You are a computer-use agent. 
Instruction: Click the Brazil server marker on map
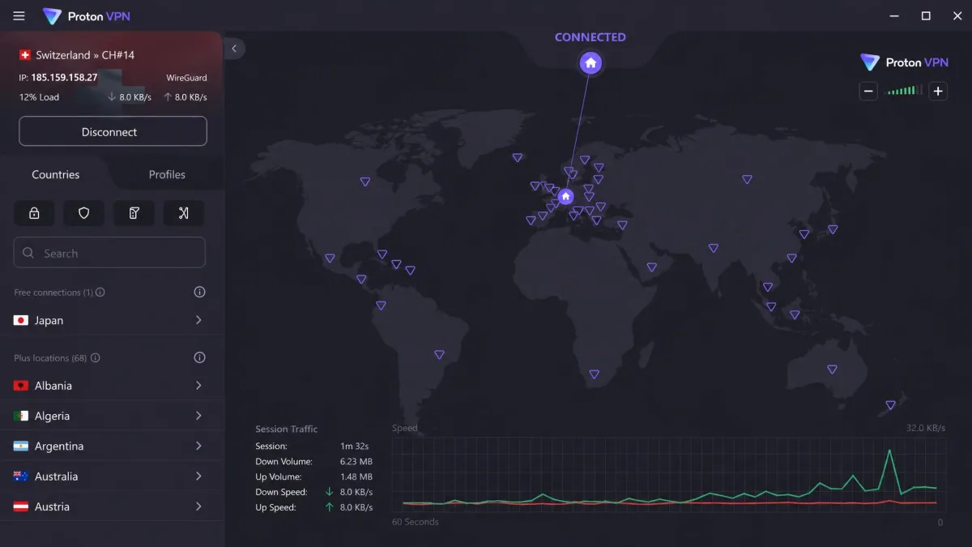pos(439,355)
